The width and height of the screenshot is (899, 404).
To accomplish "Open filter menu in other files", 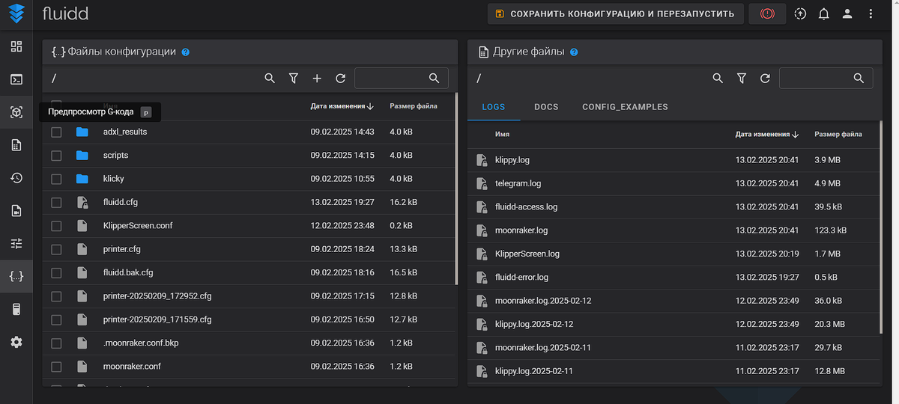I will tap(741, 78).
